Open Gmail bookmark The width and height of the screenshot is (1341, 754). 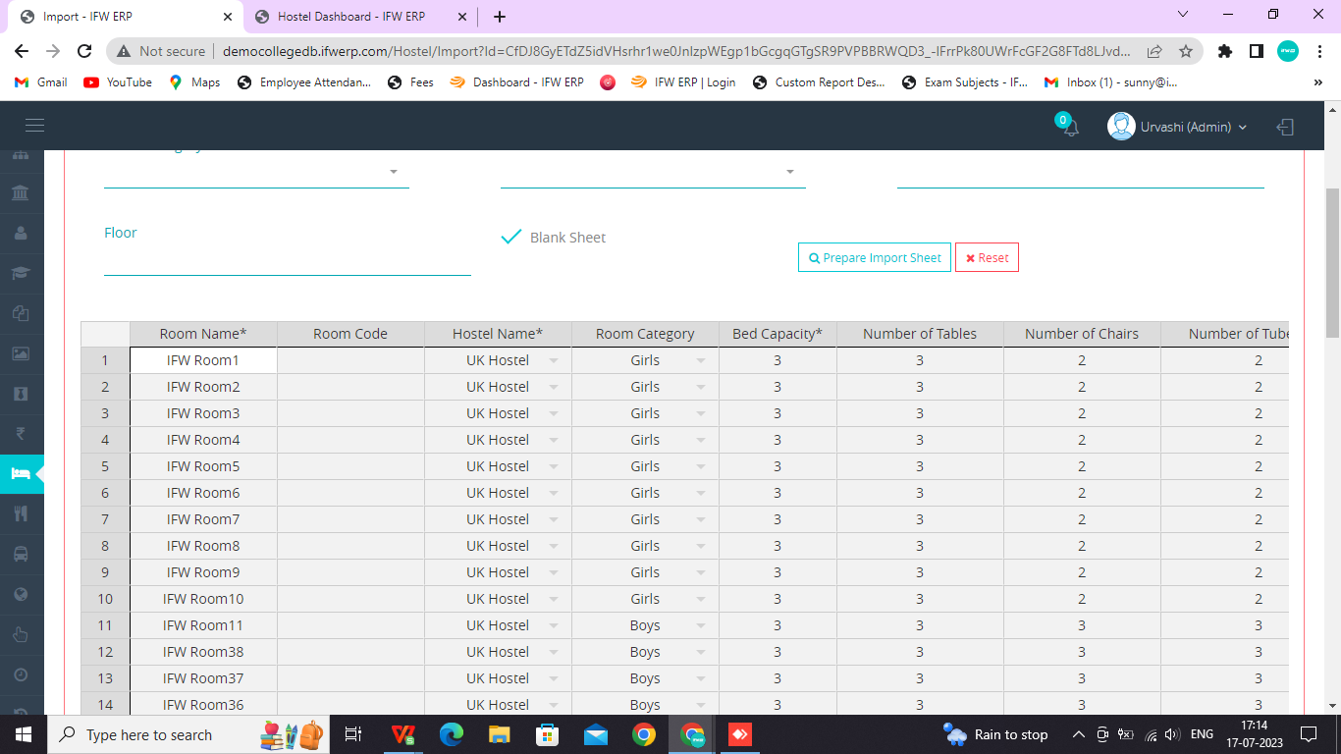coord(41,82)
